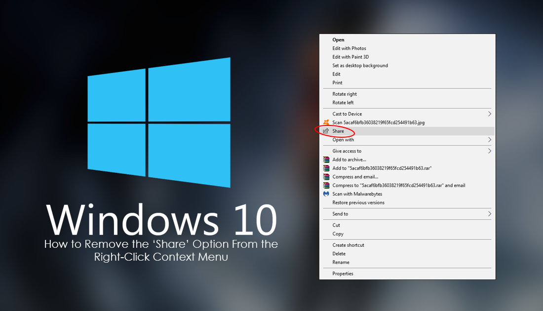Click the Avast icon beside Scan jpg entry
Screen dimensions: 543x311
pyautogui.click(x=326, y=122)
